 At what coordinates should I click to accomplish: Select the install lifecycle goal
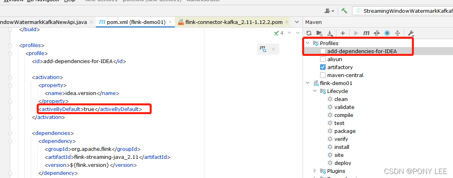click(x=342, y=147)
